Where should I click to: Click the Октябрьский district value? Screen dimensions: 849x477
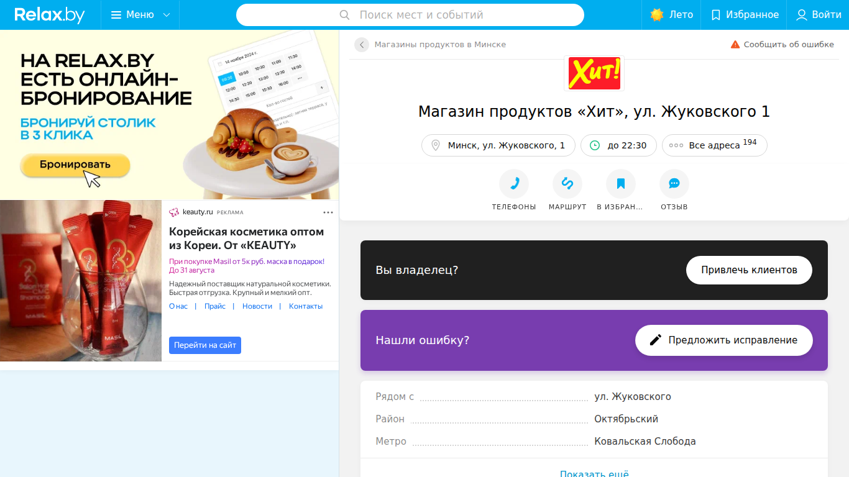626,419
